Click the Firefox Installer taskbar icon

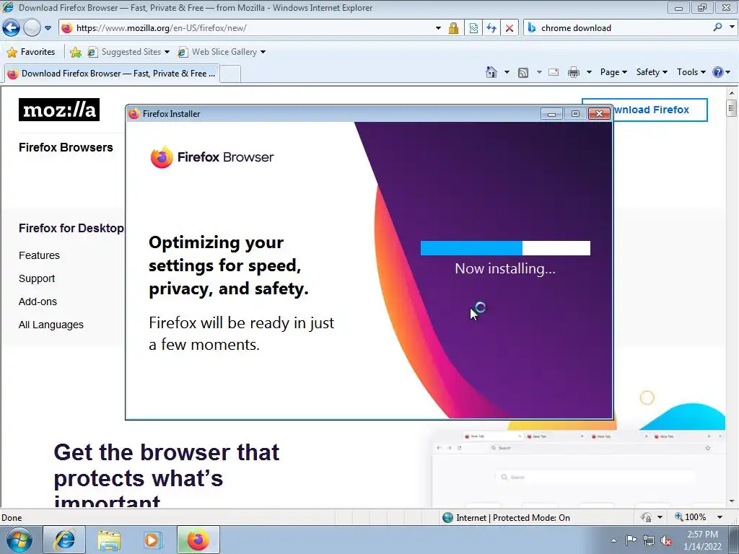pyautogui.click(x=198, y=540)
